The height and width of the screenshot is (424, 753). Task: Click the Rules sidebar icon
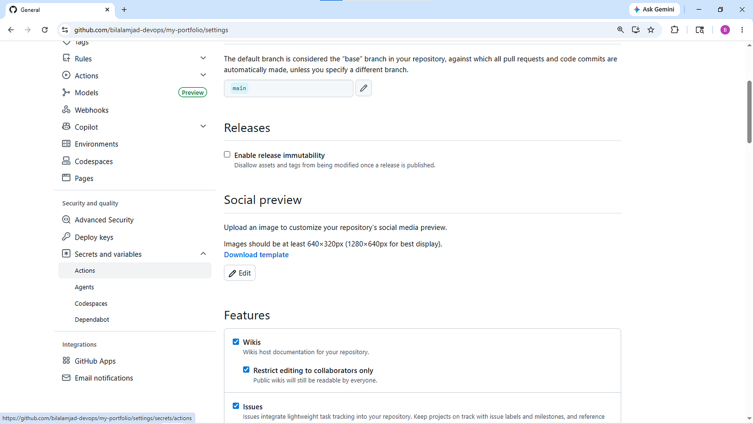[66, 58]
